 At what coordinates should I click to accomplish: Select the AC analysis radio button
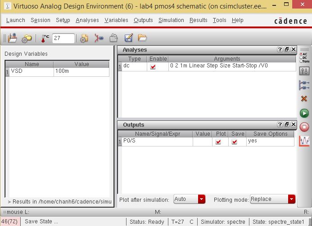point(301,54)
